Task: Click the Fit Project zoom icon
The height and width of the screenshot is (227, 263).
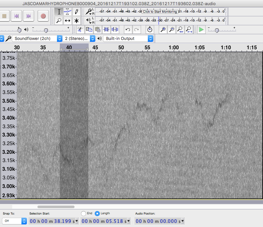Action: coord(189,30)
